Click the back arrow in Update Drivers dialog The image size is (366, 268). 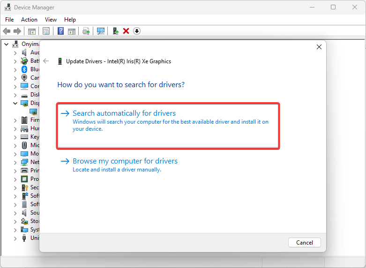tap(46, 61)
